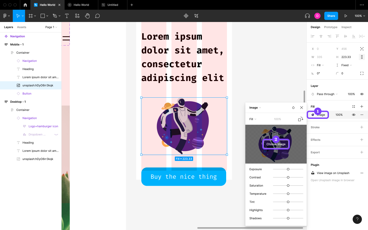The height and width of the screenshot is (230, 368).
Task: Rotate image 90 degrees in Image panel
Action: click(x=301, y=119)
